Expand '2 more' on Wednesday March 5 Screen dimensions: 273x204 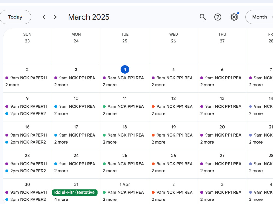coord(158,85)
